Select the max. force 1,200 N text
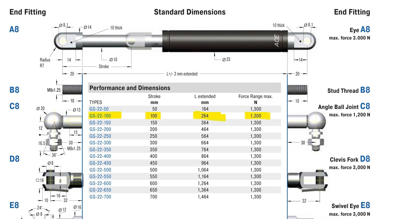395x219 pixels. click(x=350, y=115)
